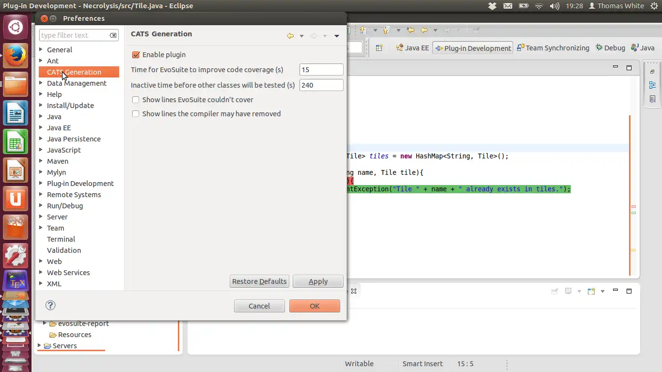Click the Last Edit Location star-arrow icon
This screenshot has width=662, height=372.
[410, 30]
